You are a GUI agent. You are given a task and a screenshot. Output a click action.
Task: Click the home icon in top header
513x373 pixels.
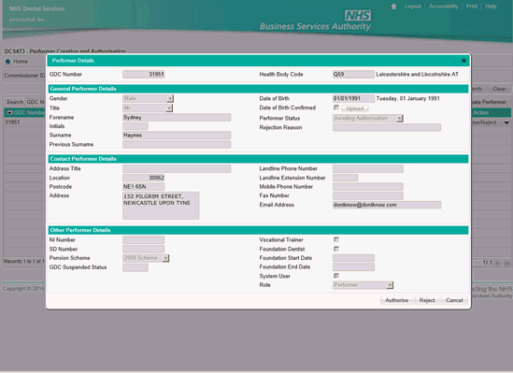coord(393,7)
